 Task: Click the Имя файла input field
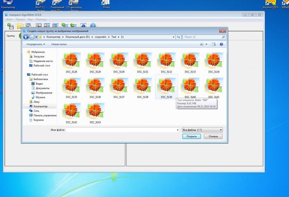(x=121, y=130)
